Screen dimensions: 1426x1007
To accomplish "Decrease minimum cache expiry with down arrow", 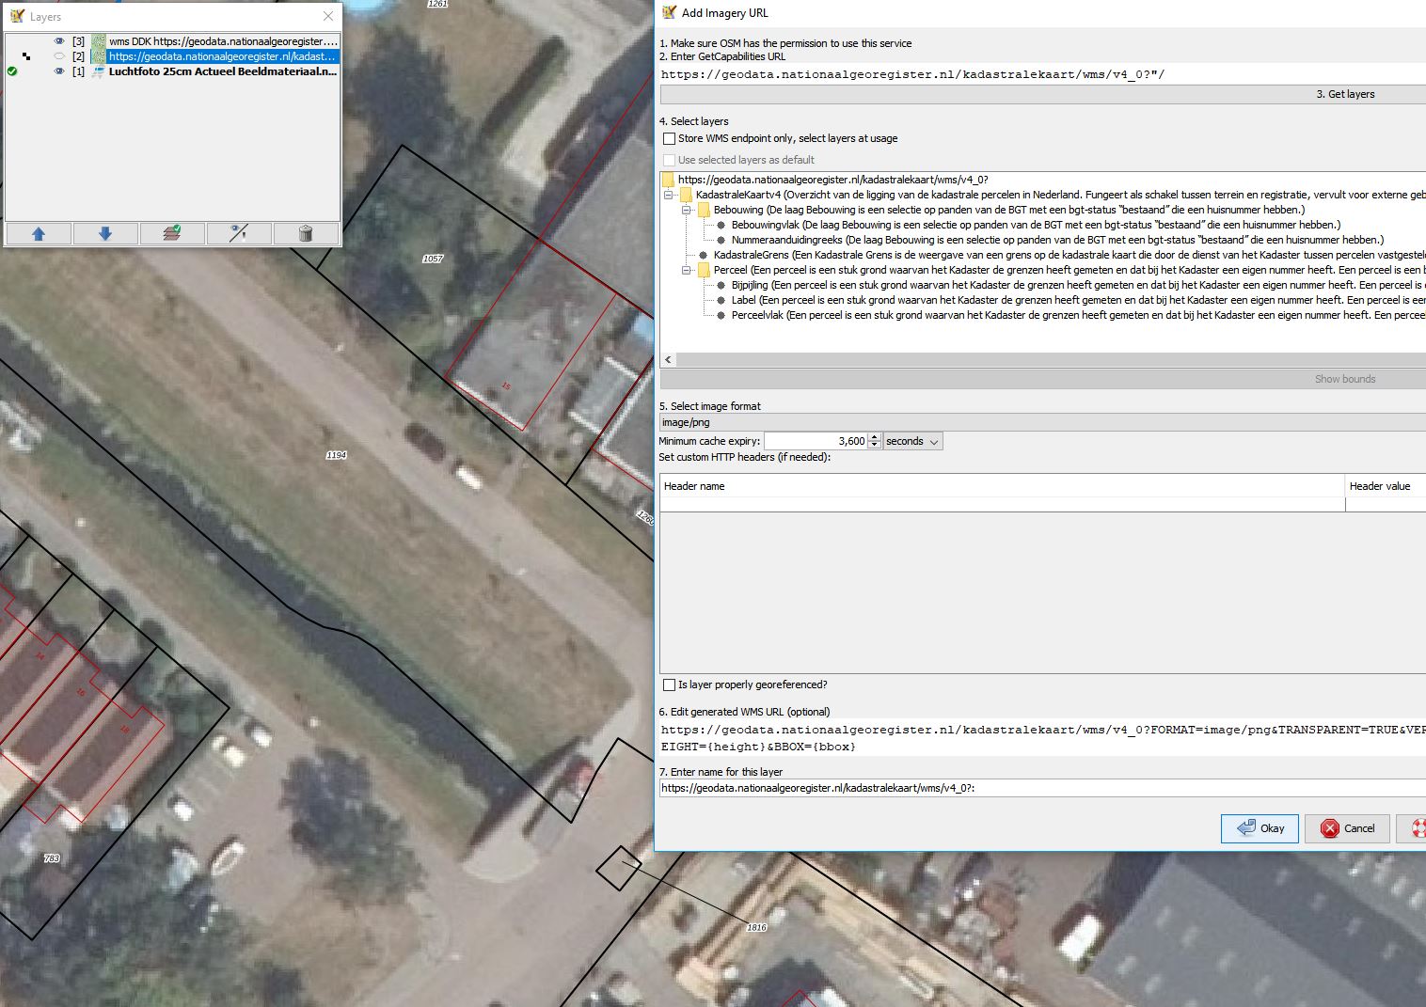I will click(x=875, y=445).
